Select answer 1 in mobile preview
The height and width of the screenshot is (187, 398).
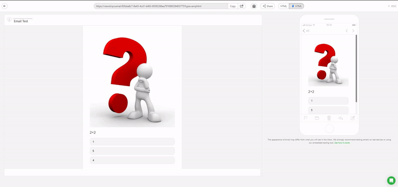point(328,101)
